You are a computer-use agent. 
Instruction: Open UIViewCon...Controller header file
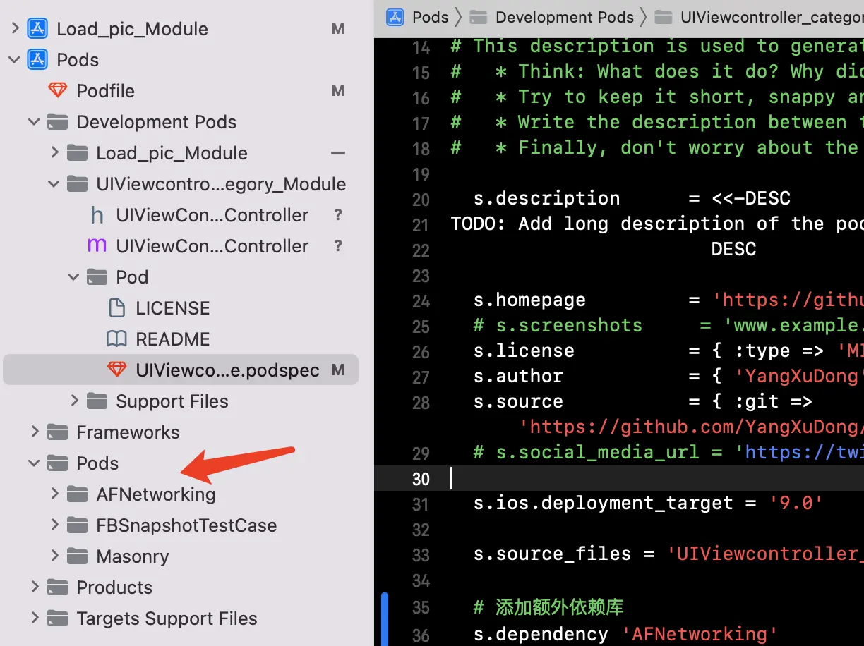click(x=212, y=215)
